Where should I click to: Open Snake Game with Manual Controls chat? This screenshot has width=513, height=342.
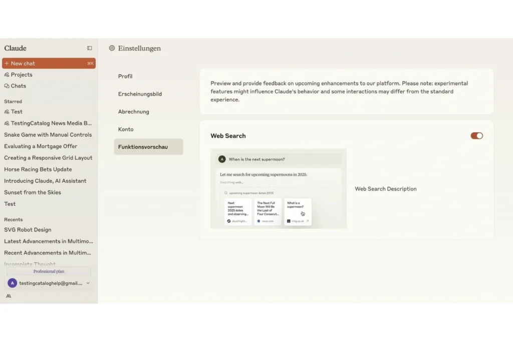pos(48,135)
